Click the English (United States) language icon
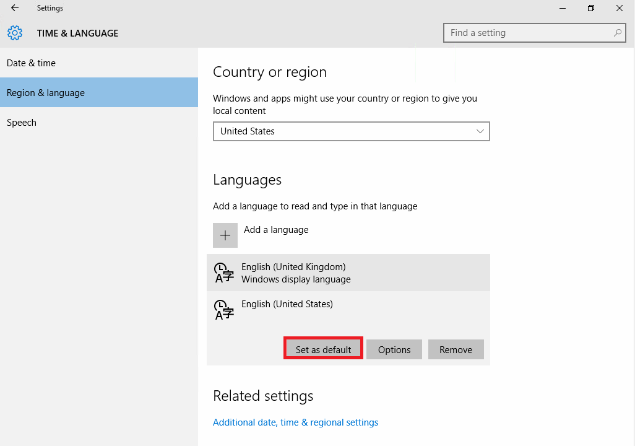This screenshot has height=446, width=635. (x=224, y=310)
